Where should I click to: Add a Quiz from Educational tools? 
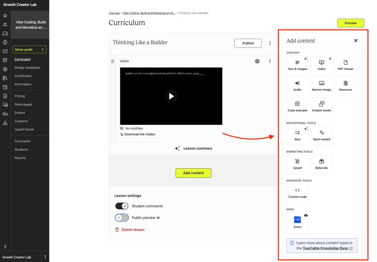pos(297,135)
